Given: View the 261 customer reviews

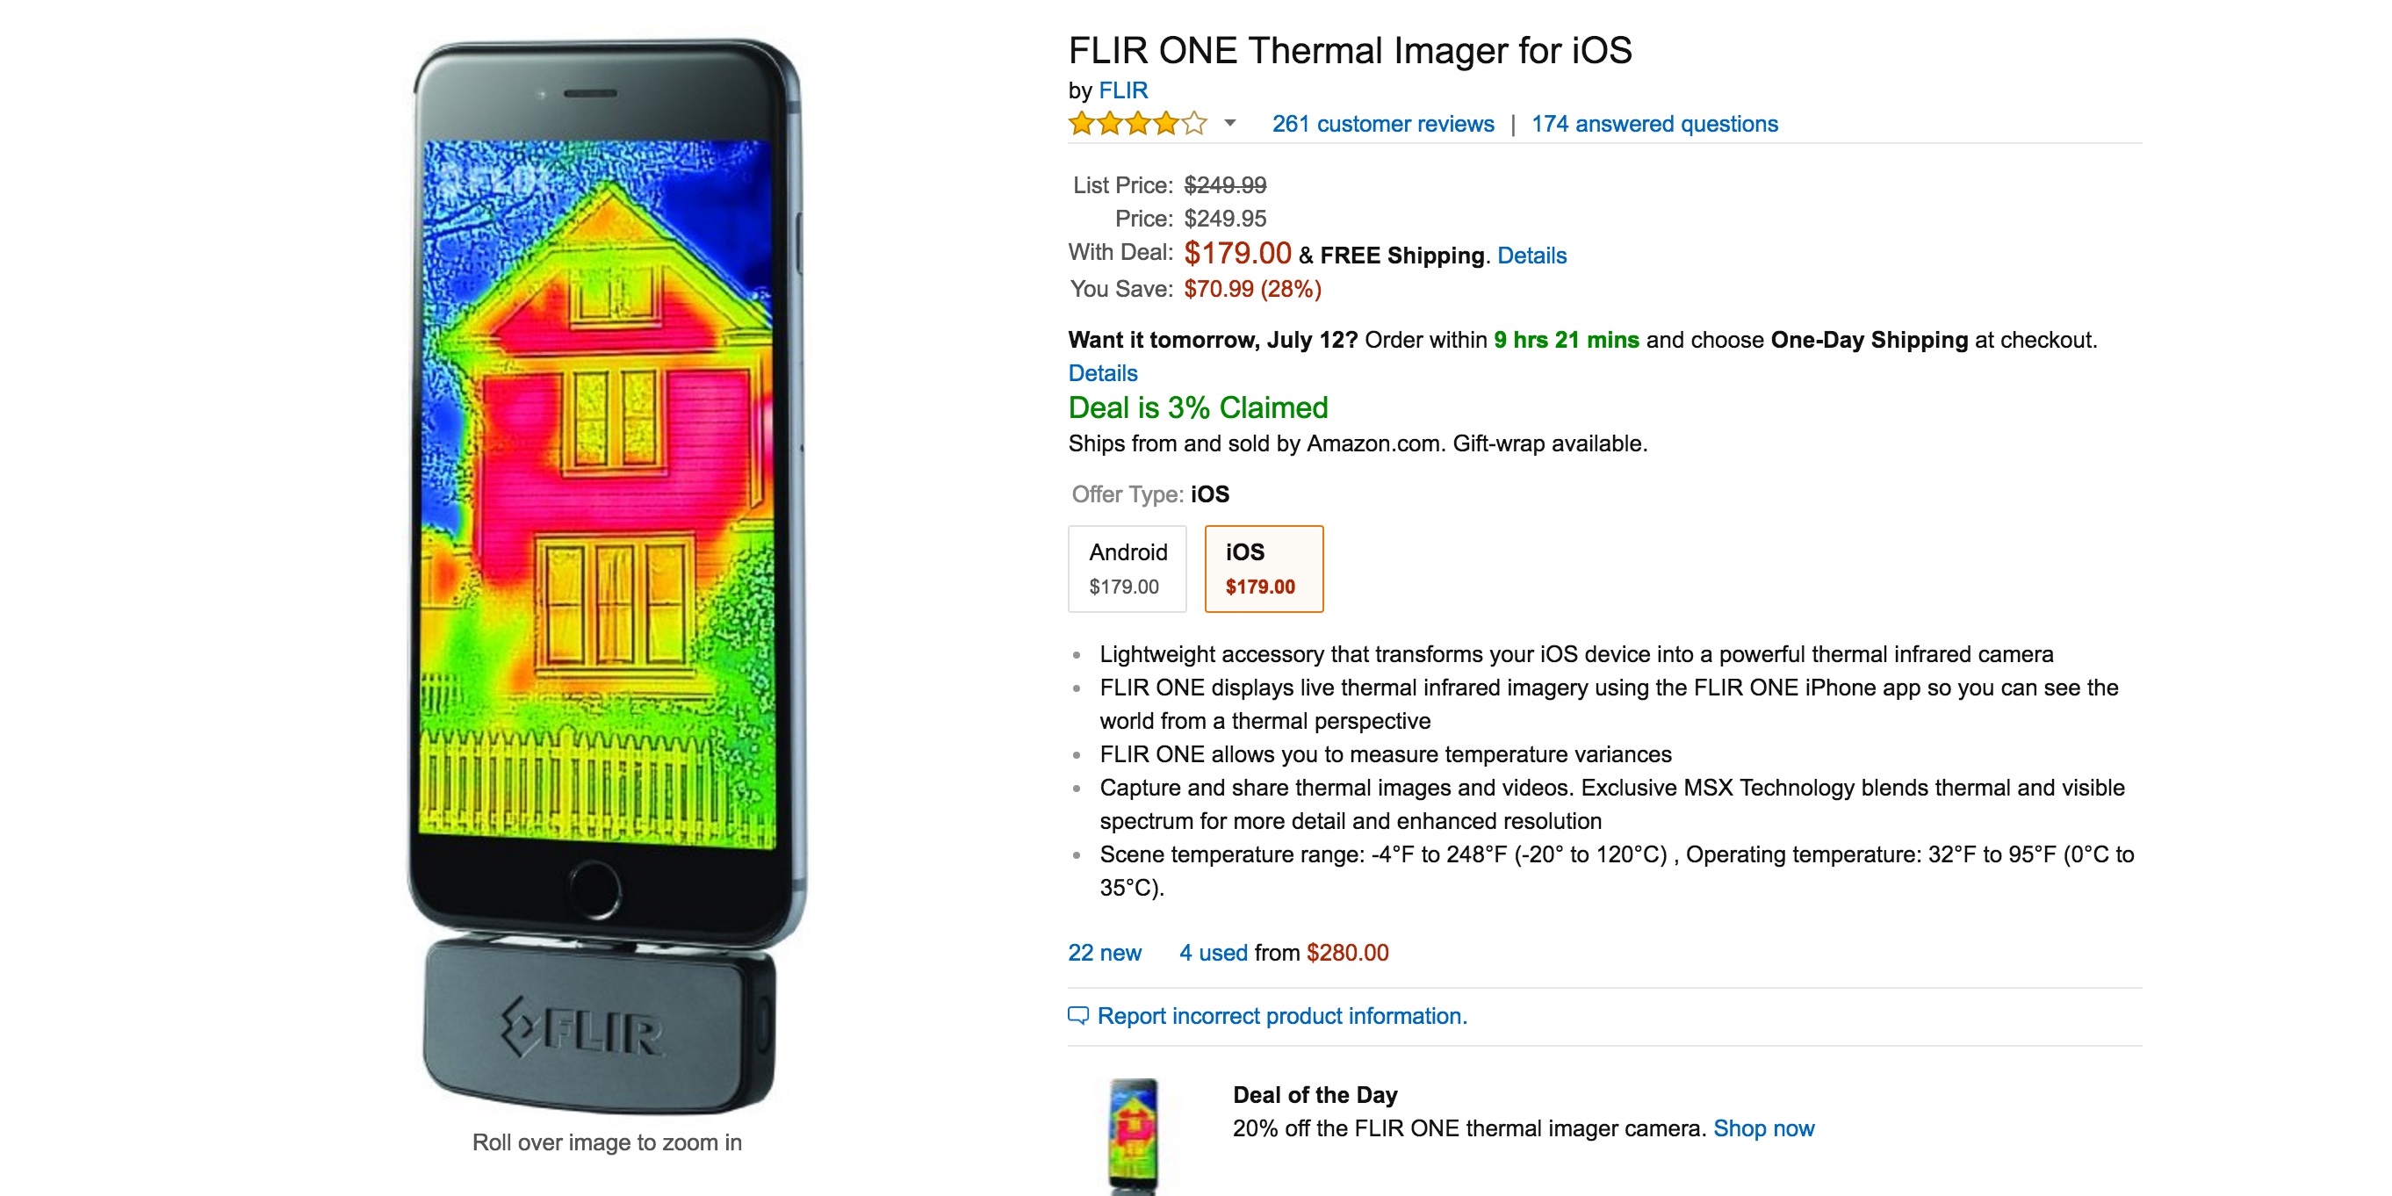Looking at the screenshot, I should (1383, 124).
